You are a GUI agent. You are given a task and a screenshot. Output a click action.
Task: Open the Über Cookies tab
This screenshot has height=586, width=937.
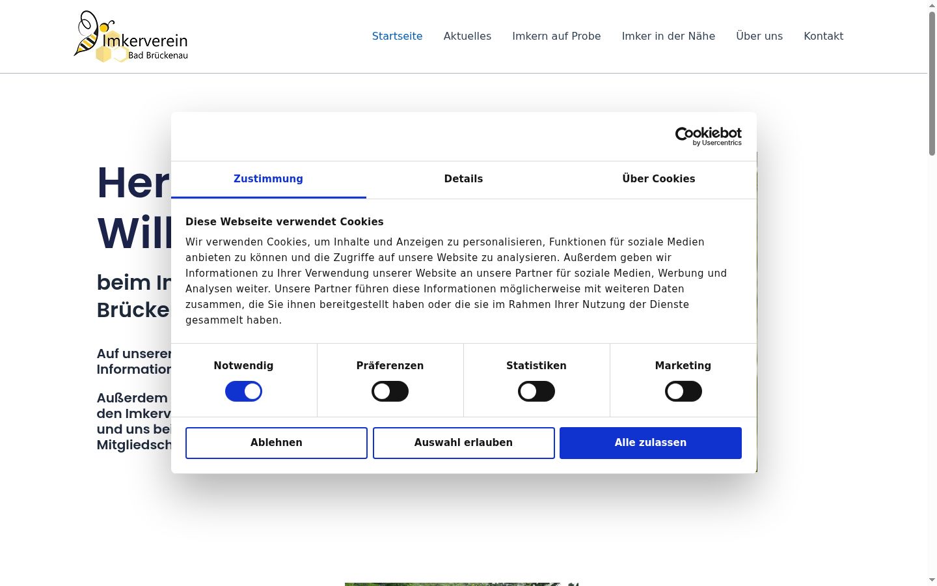pos(659,179)
